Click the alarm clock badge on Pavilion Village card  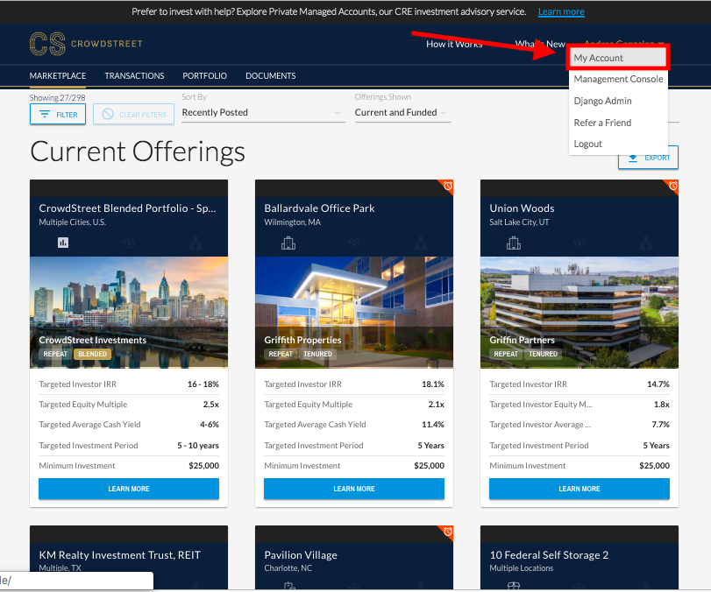[448, 532]
